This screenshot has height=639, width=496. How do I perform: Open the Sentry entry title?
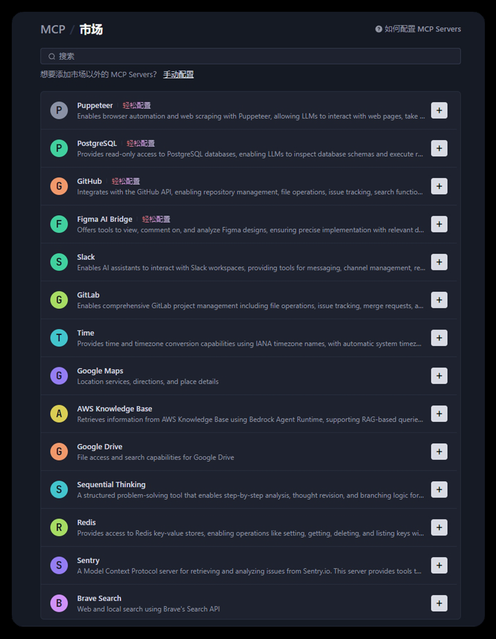pos(88,560)
